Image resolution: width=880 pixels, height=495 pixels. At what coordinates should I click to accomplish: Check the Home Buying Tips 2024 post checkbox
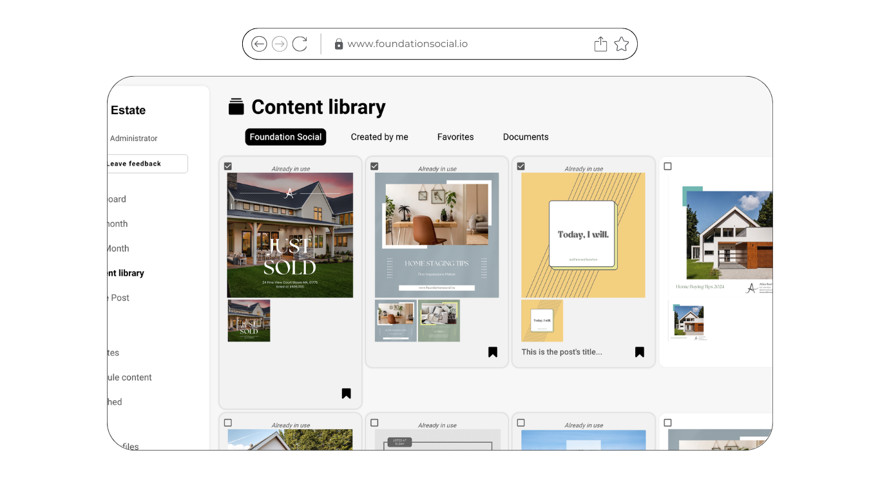pyautogui.click(x=667, y=166)
